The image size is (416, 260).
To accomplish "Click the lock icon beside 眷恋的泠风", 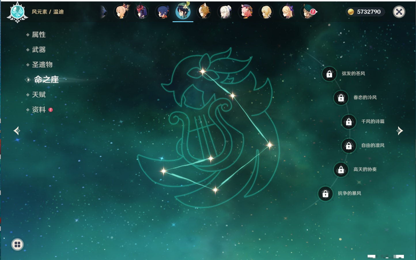I will 341,98.
